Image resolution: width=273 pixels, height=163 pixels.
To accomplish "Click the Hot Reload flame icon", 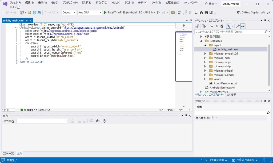I will pos(164,12).
